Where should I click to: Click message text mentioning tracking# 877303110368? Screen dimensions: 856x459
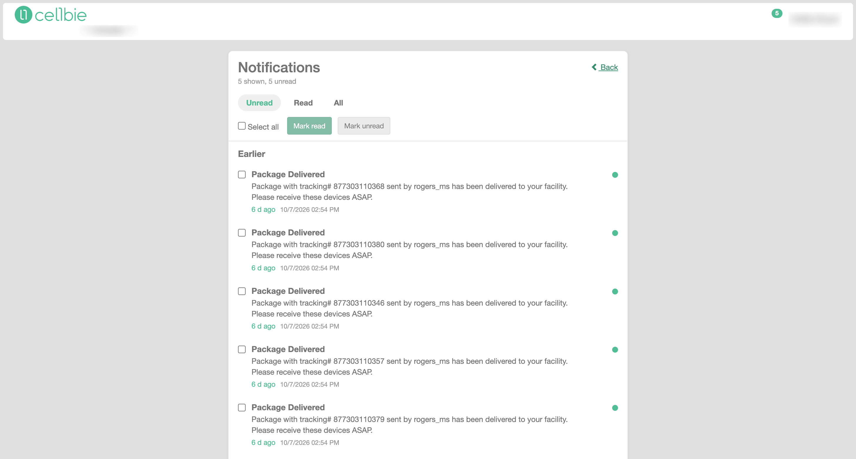(409, 192)
